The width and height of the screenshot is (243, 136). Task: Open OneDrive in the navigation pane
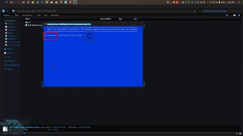pyautogui.click(x=8, y=49)
